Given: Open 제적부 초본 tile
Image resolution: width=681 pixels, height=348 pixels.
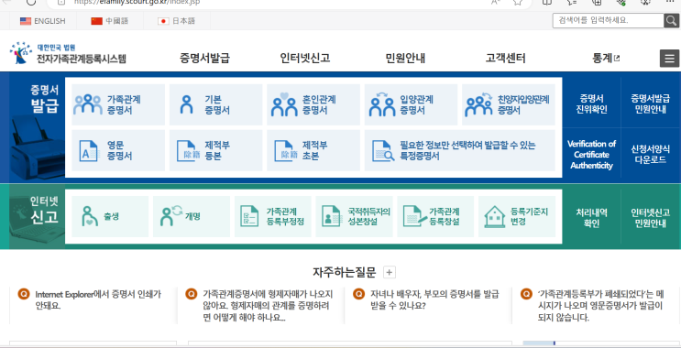Looking at the screenshot, I should point(313,150).
